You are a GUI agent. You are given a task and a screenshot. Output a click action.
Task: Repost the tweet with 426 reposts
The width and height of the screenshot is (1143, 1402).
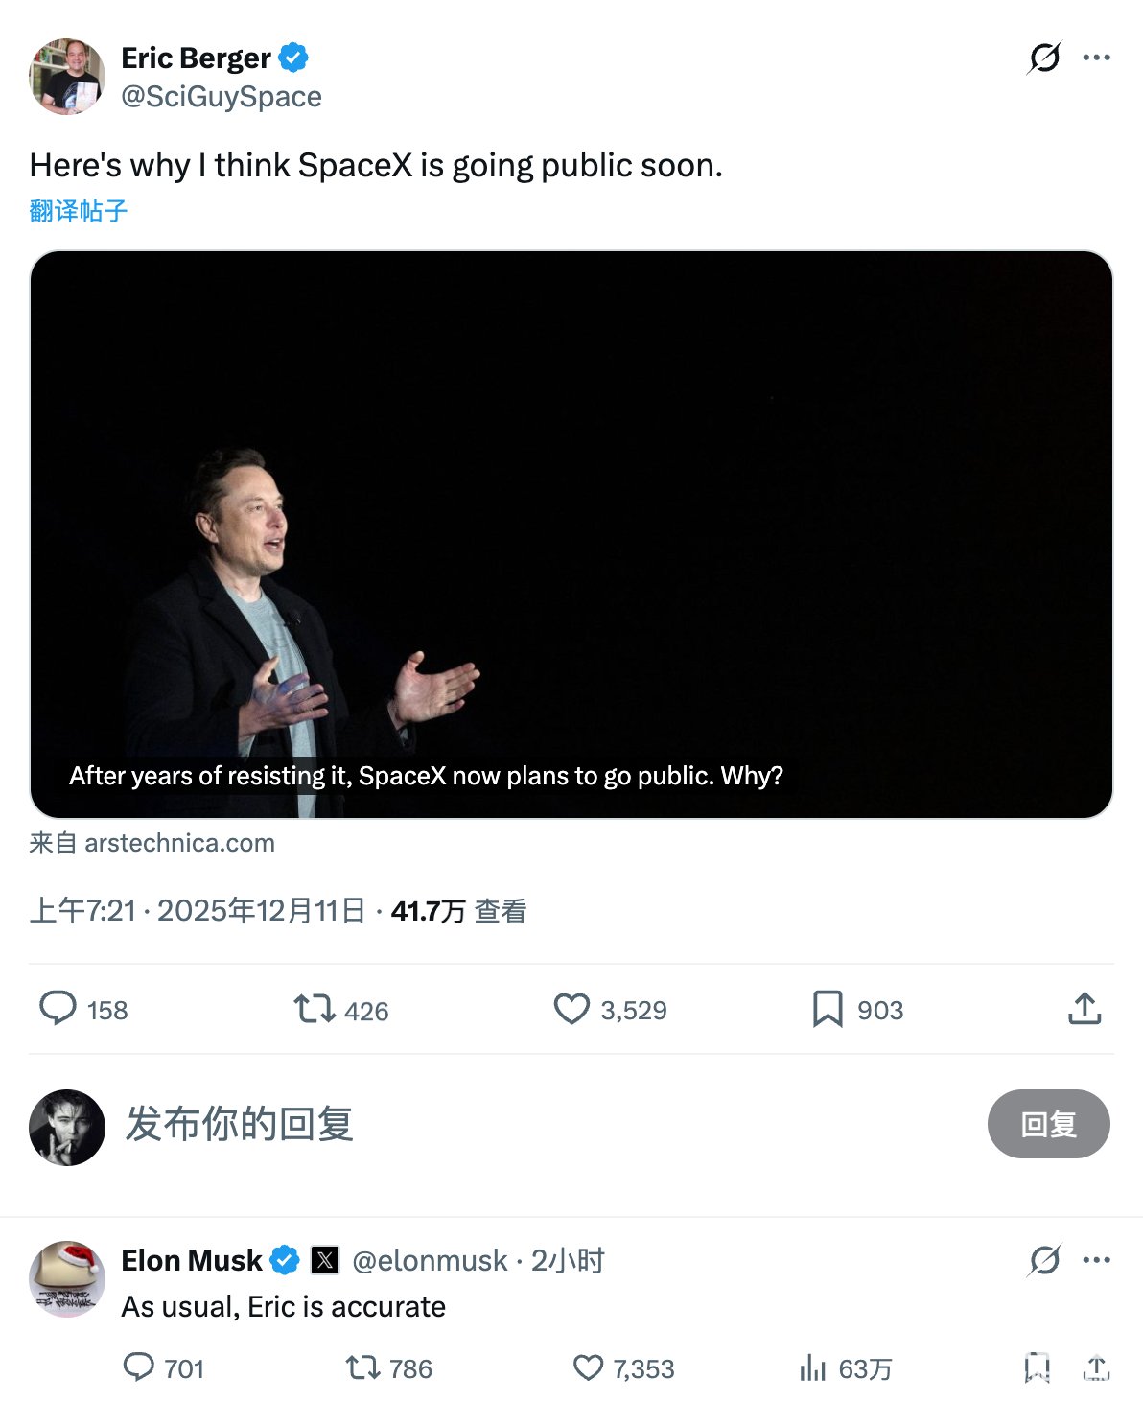[315, 1009]
